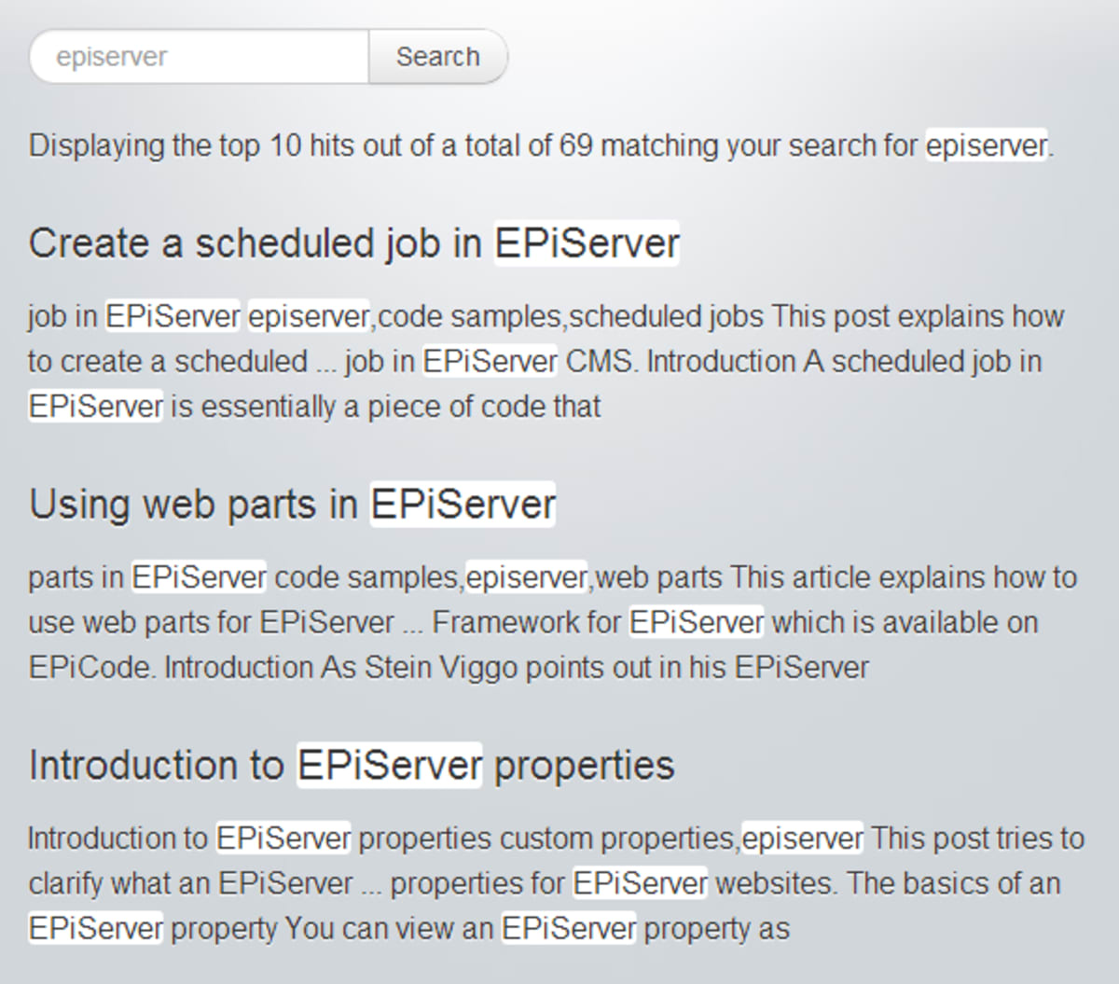Select the word EPiServer in the third result title
Screen dimensions: 1119x984
coord(389,765)
